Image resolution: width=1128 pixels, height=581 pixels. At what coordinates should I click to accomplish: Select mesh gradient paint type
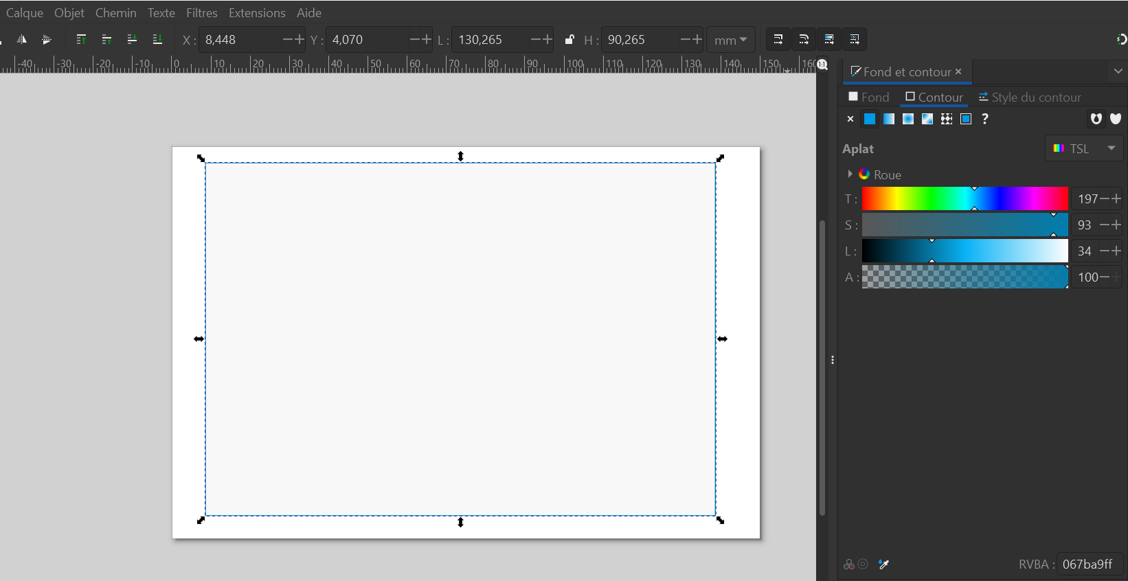click(927, 119)
